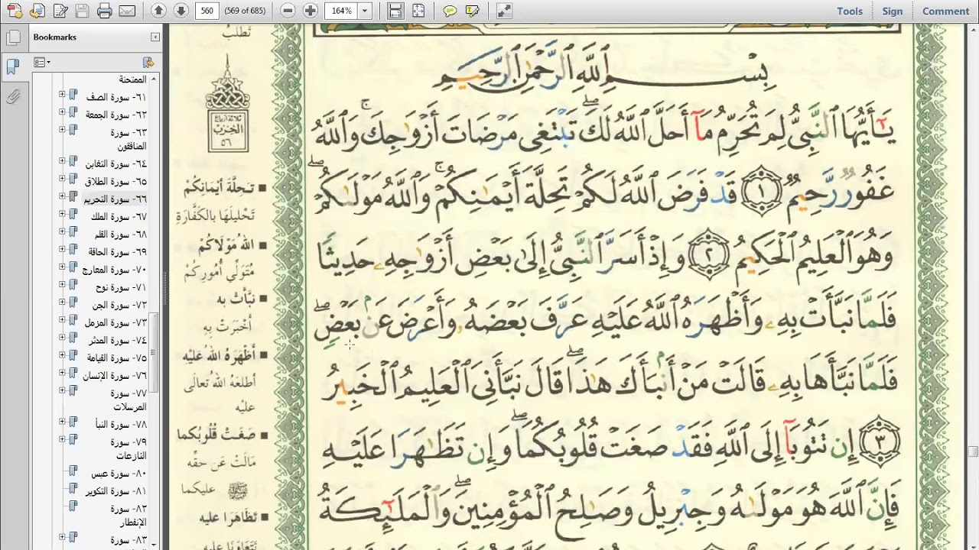This screenshot has width=979, height=550.
Task: Open the Tools pane
Action: 850,11
